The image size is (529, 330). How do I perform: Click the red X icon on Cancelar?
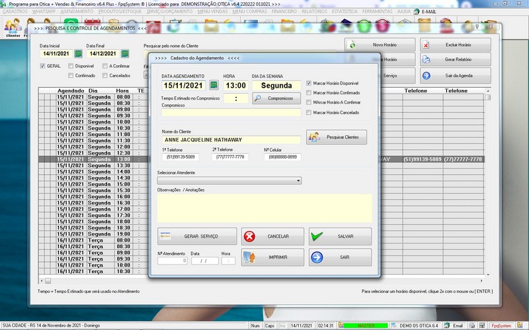(x=249, y=236)
